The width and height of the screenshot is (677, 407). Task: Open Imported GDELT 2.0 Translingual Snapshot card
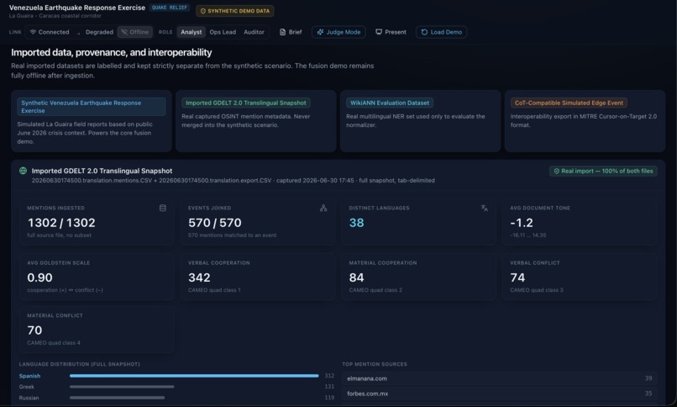255,121
